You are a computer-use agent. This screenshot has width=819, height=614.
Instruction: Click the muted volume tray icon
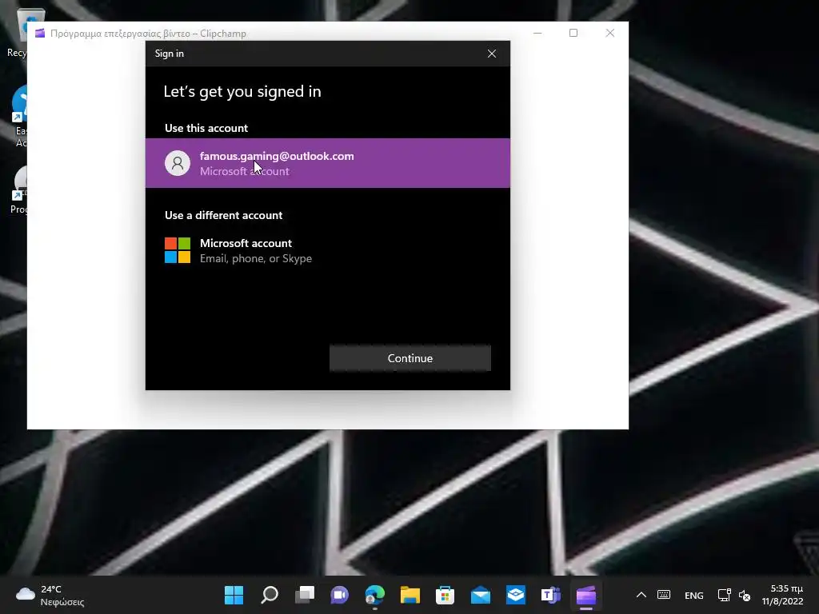pos(745,595)
